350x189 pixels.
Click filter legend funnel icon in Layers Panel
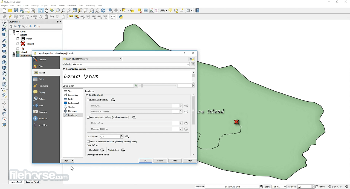(19, 26)
